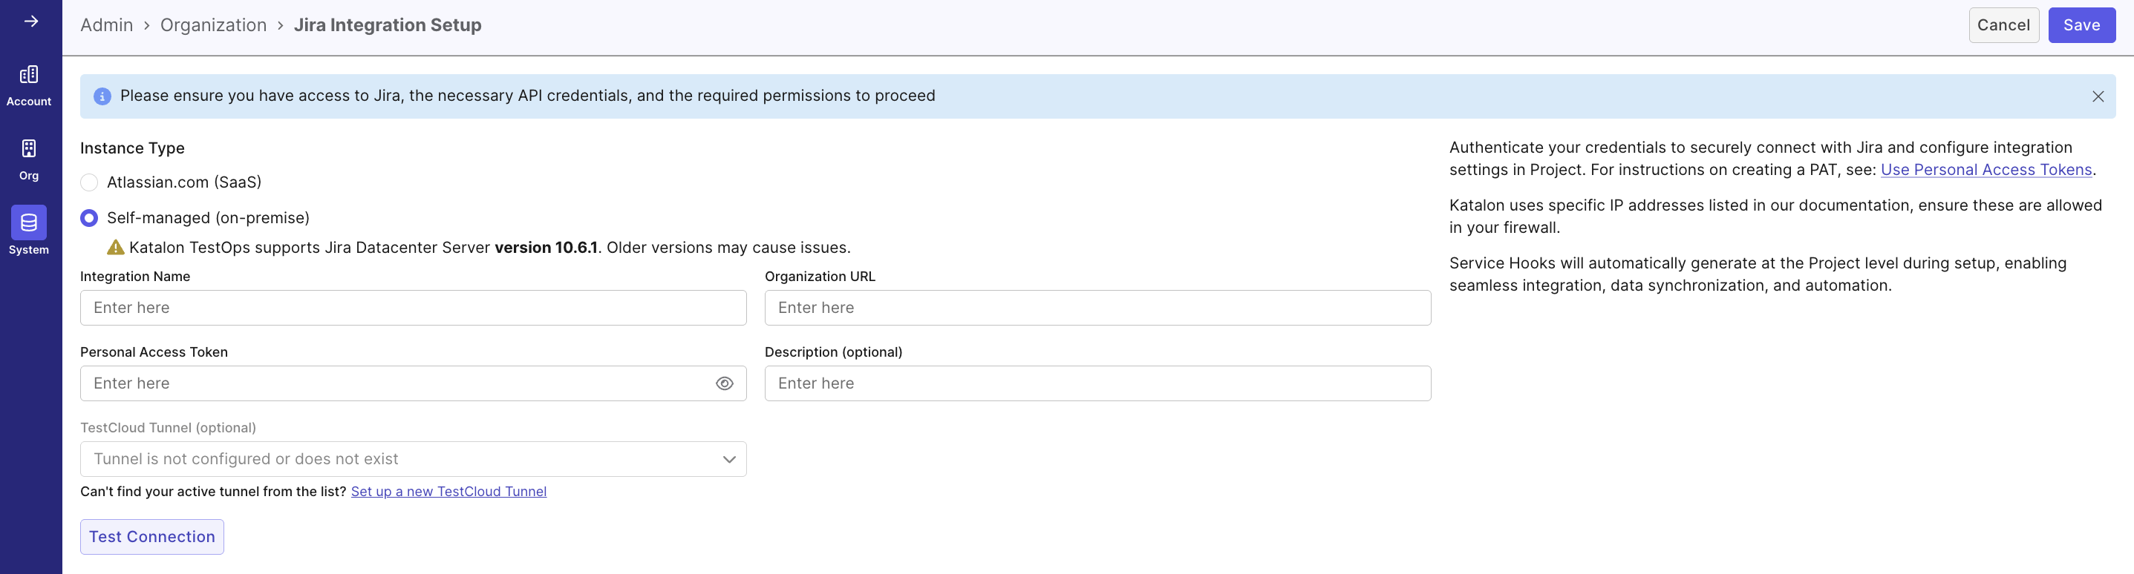The height and width of the screenshot is (574, 2134).
Task: Focus the Personal Access Token field
Action: click(x=414, y=383)
